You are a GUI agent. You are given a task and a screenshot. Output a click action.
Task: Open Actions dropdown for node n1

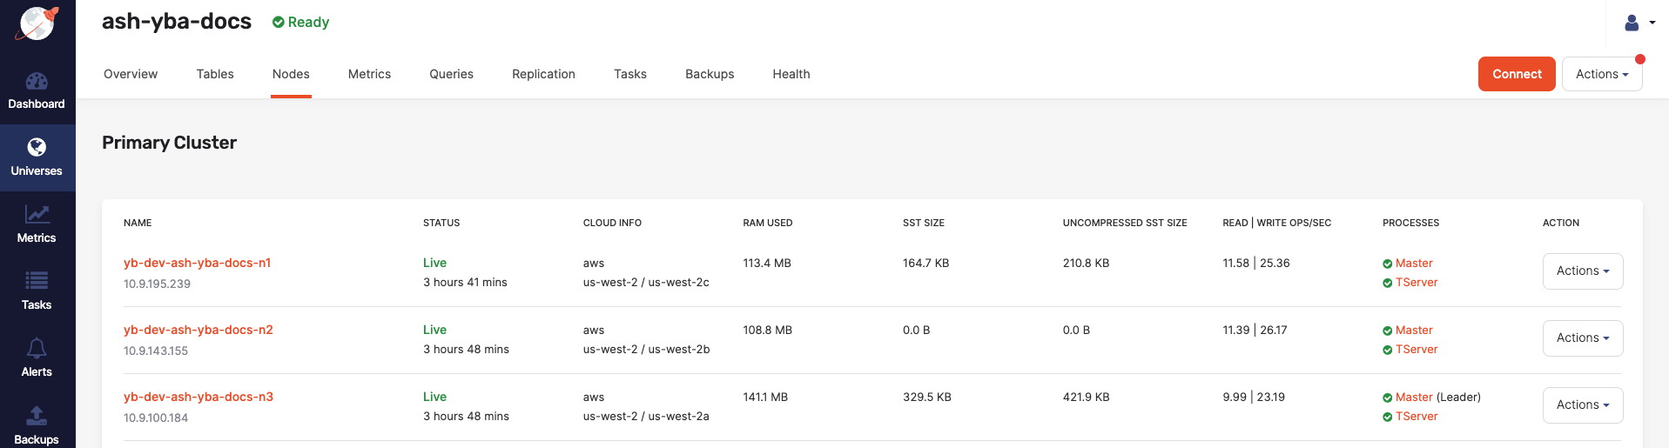[1582, 271]
